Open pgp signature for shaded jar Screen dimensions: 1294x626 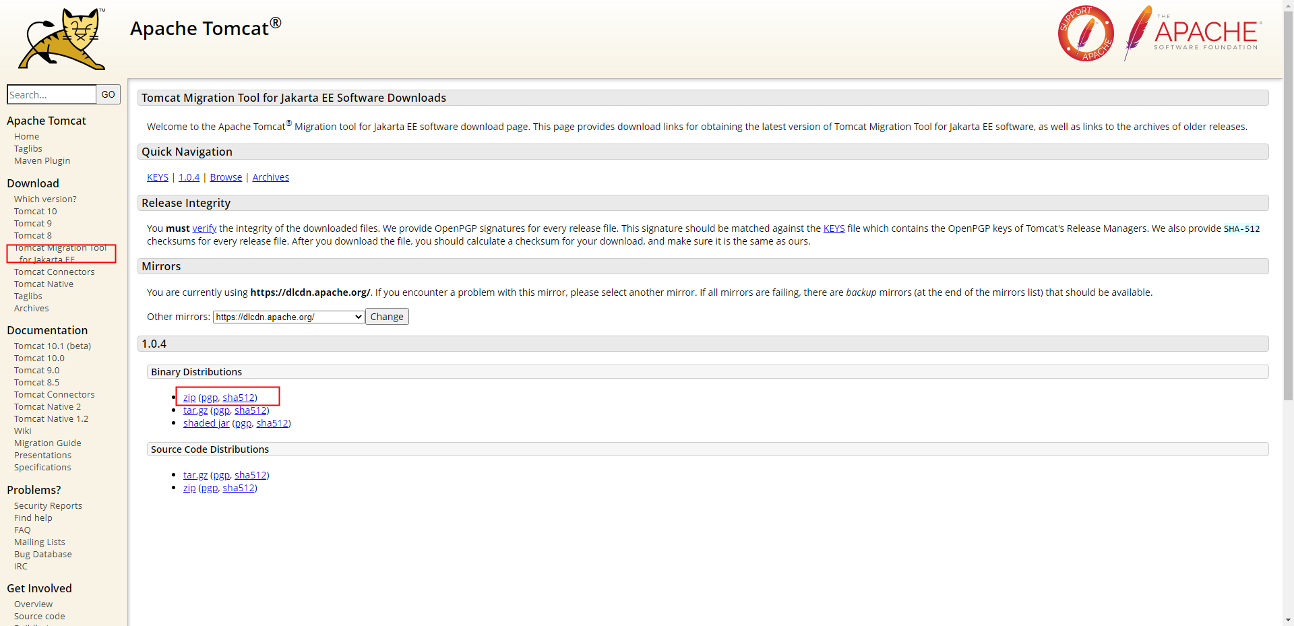tap(243, 423)
